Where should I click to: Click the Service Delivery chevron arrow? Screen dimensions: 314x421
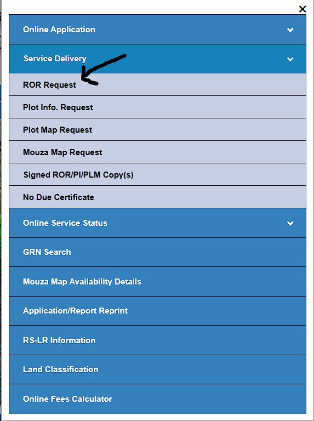click(290, 59)
